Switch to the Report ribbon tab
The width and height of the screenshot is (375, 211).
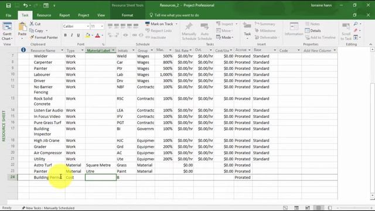click(64, 15)
